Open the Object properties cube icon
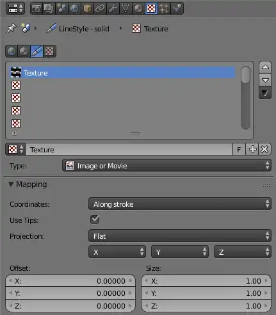The height and width of the screenshot is (315, 276). coord(87,8)
